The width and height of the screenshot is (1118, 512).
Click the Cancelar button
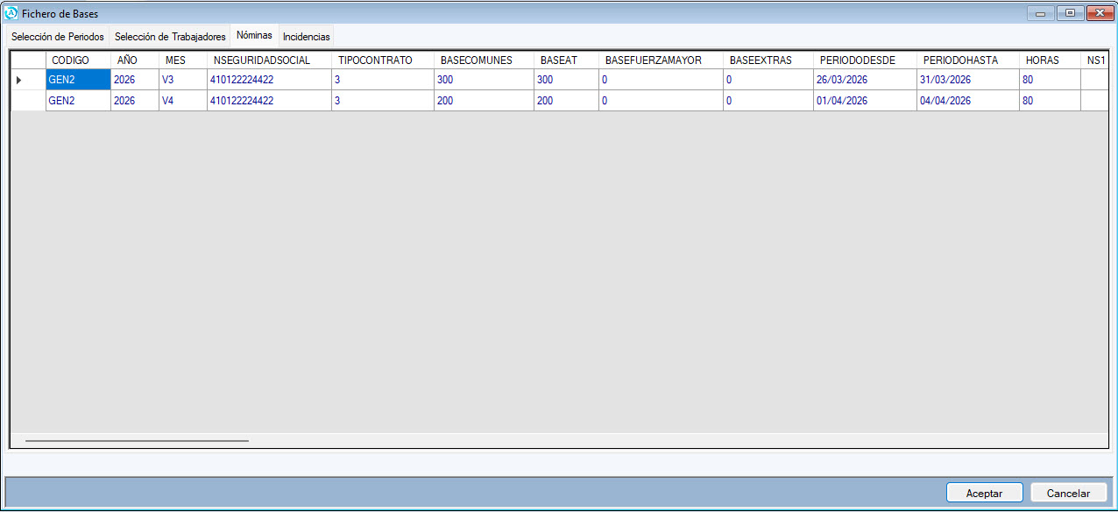(1068, 493)
